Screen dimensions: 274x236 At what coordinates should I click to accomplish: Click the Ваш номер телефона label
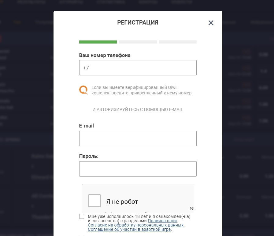point(105,55)
